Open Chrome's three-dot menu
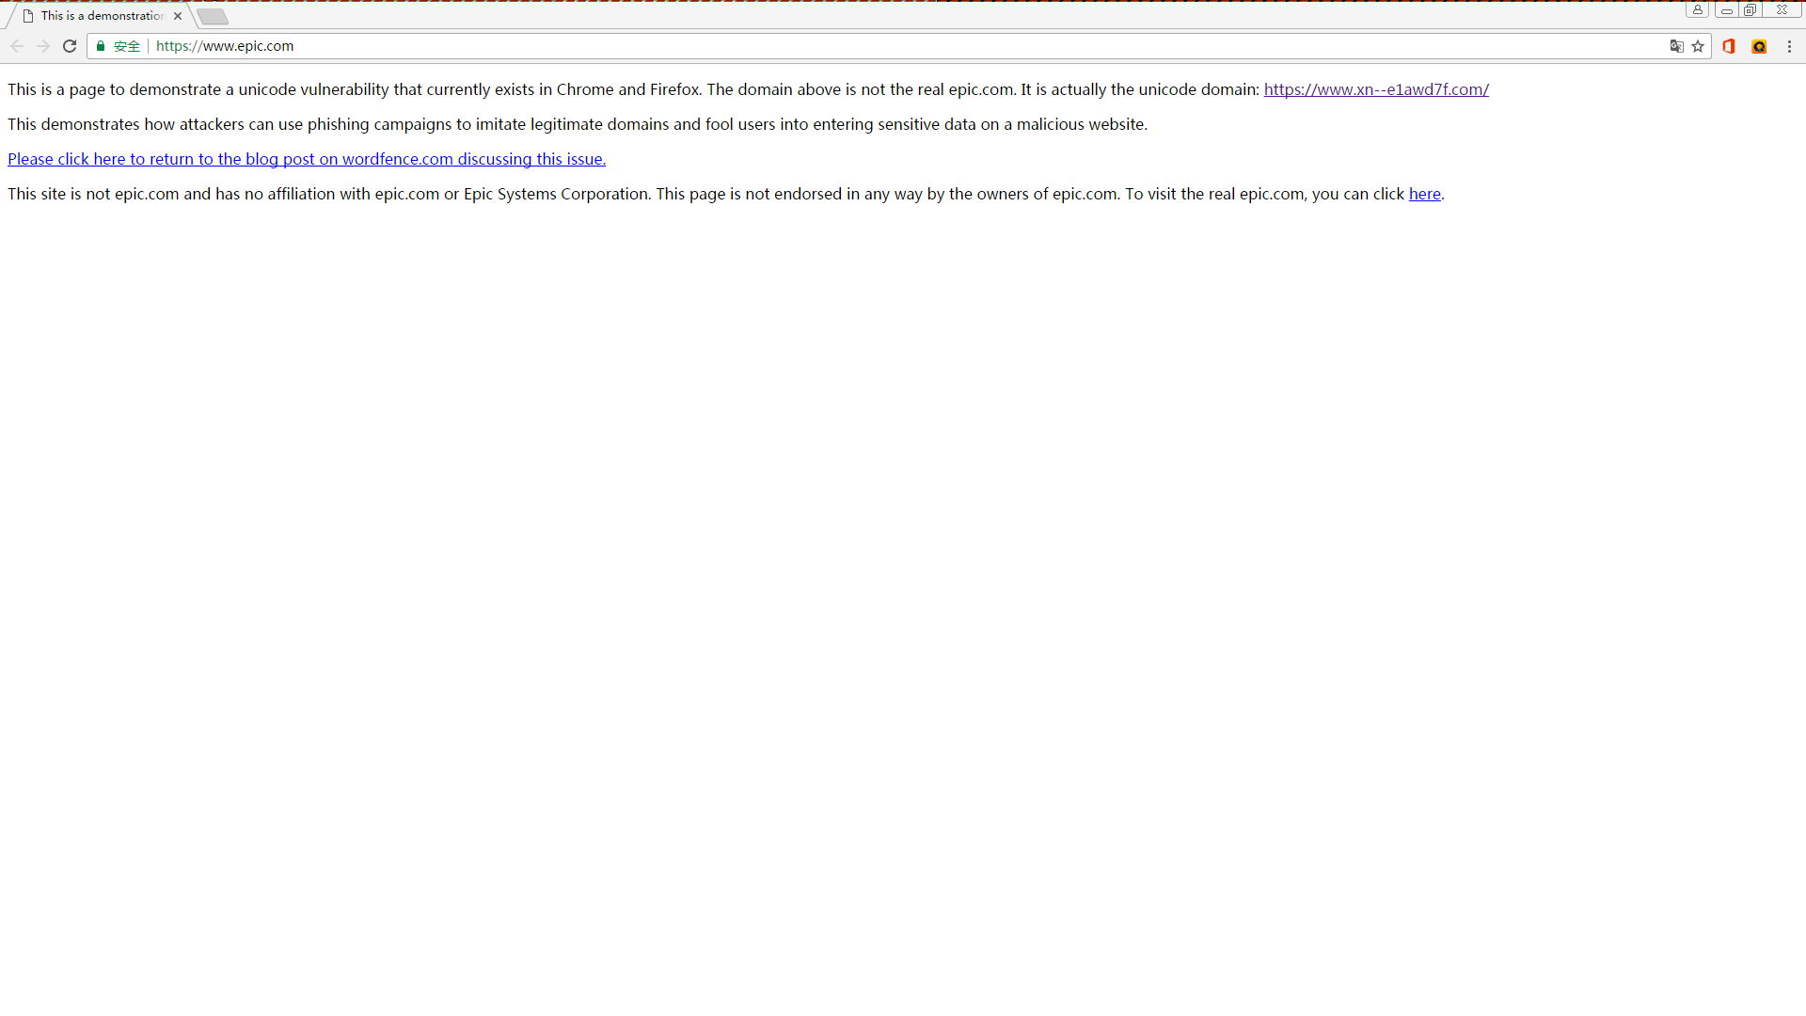Viewport: 1806px width, 1016px height. click(1789, 46)
